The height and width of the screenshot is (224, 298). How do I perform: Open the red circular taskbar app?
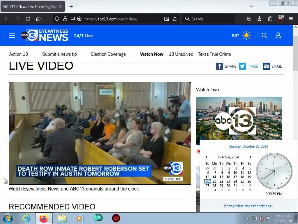coord(116,218)
